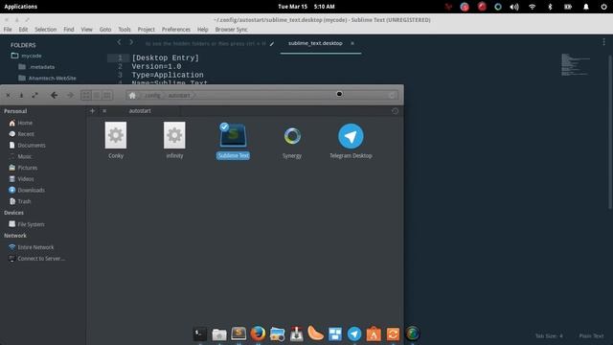Open the Goto menu in Sublime Text

click(x=105, y=30)
